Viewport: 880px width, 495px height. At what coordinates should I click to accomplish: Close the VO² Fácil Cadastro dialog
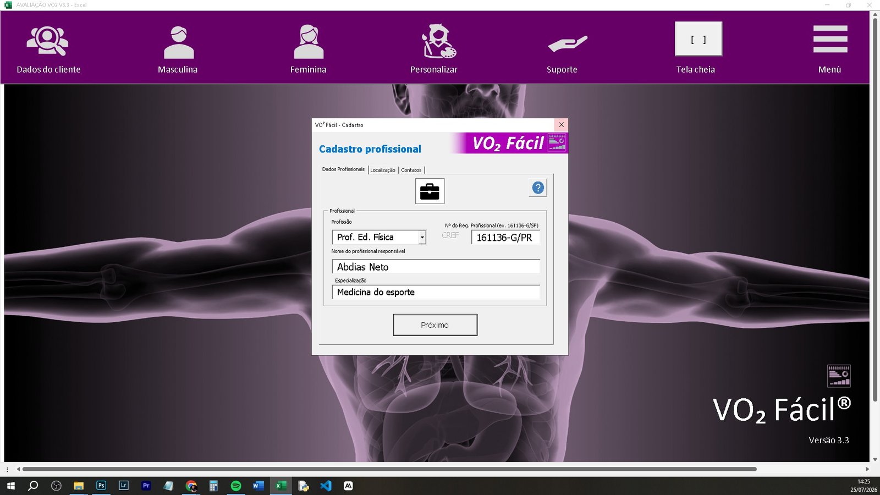pos(561,125)
